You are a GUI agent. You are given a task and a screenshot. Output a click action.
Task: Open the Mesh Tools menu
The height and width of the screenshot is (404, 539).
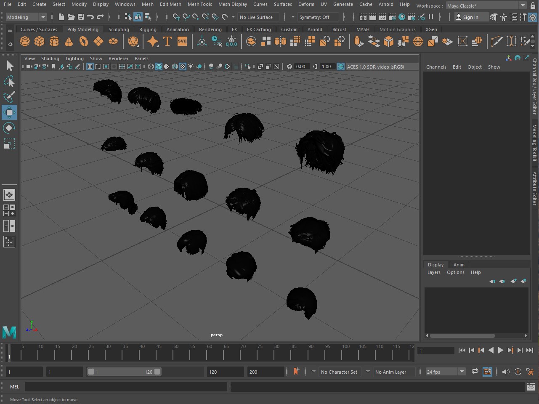(x=199, y=4)
